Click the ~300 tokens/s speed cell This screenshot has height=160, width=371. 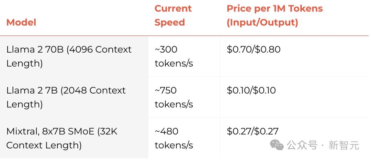click(174, 56)
